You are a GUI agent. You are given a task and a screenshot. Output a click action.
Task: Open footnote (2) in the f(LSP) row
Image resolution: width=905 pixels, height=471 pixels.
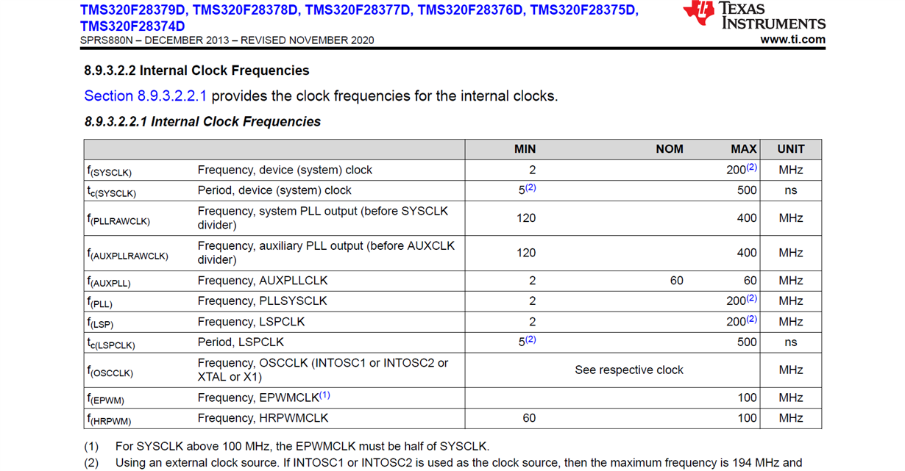point(751,319)
